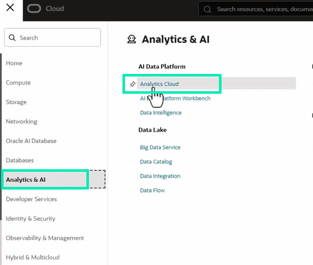This screenshot has width=313, height=265.
Task: Click the magnifier icon in the menu search box
Action: coord(12,37)
